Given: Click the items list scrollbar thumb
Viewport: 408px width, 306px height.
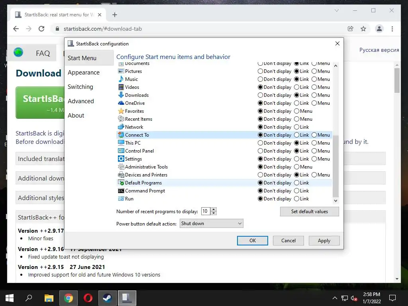Looking at the screenshot, I should coord(335,166).
